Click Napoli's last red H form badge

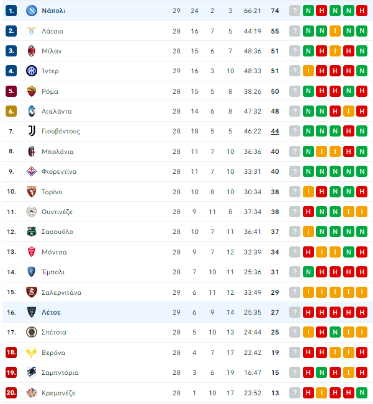[362, 11]
